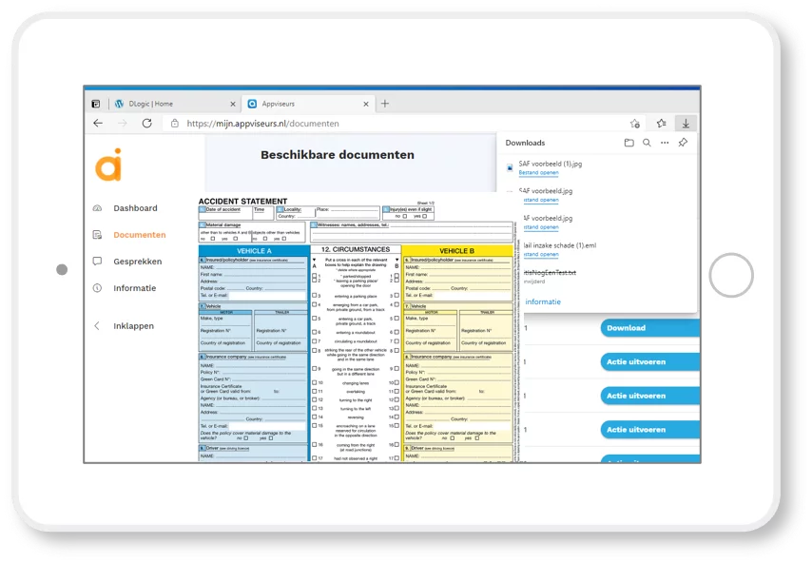Screen dimensions: 812x563
Task: Open the browser Favorites list
Action: click(x=662, y=124)
